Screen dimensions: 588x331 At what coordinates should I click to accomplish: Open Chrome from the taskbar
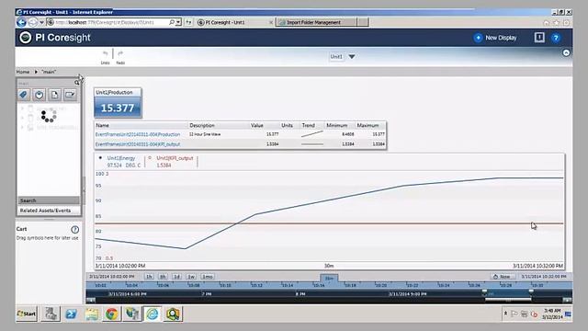[x=111, y=314]
